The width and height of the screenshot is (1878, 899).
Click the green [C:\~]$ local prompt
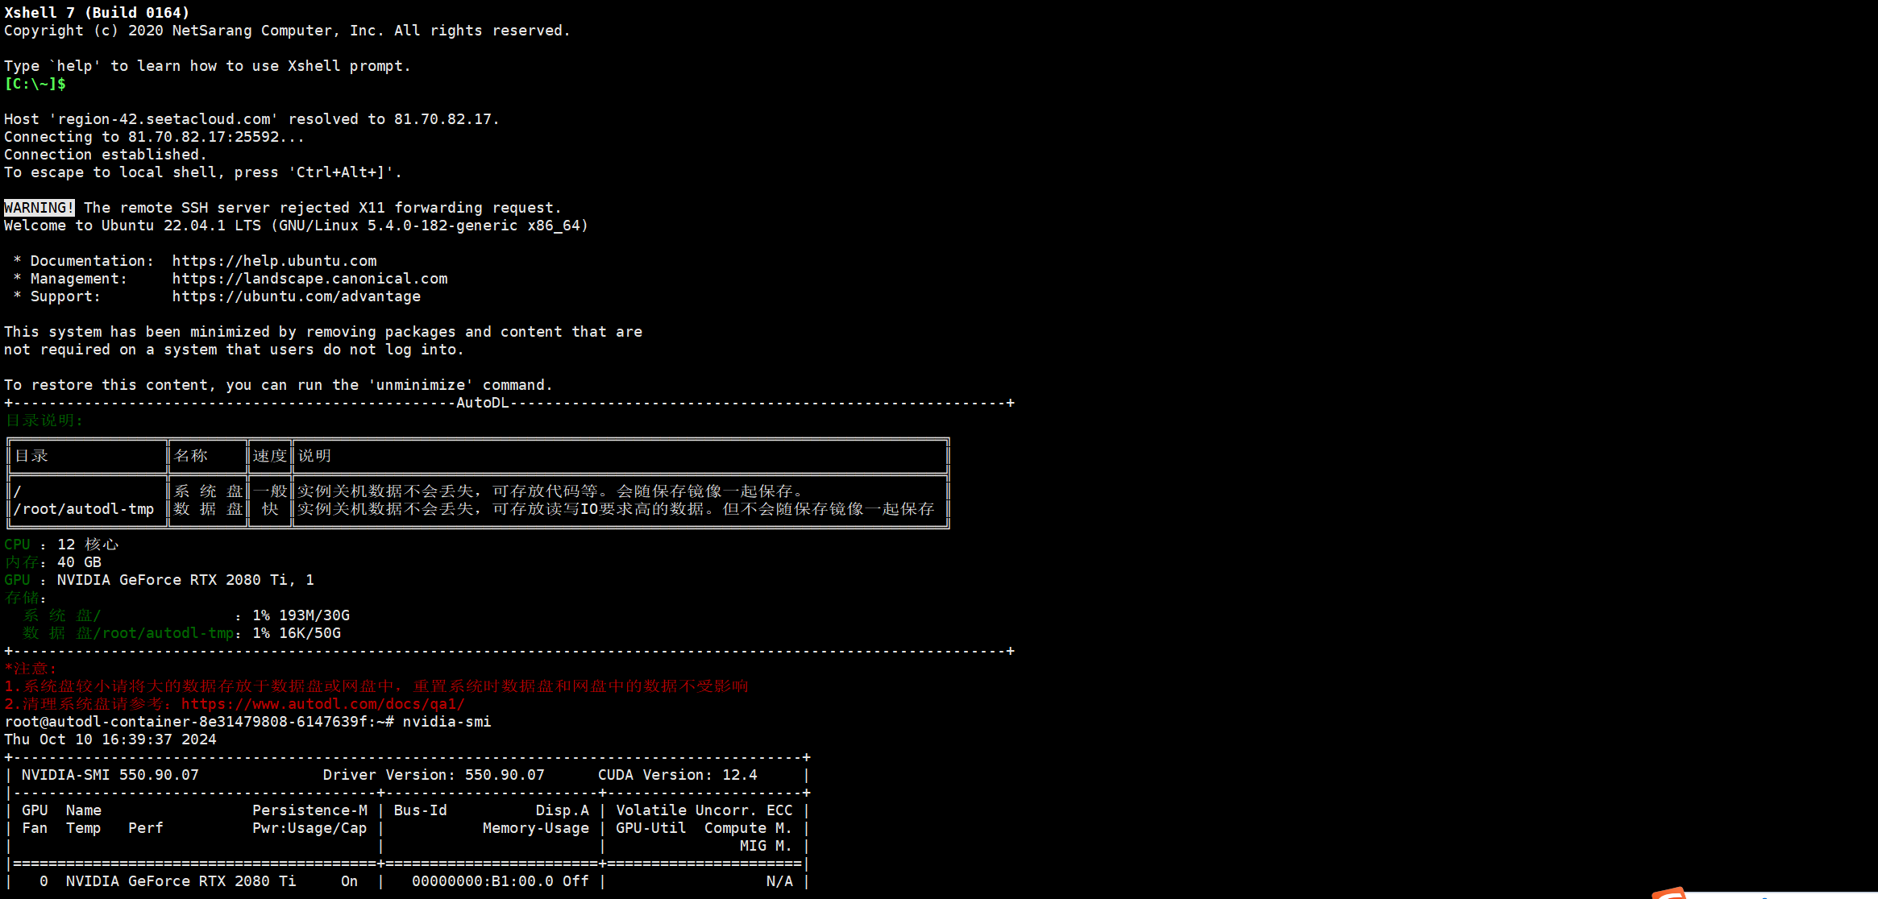pyautogui.click(x=35, y=84)
